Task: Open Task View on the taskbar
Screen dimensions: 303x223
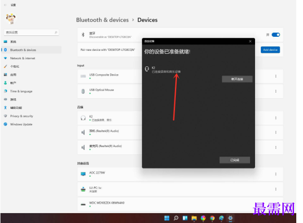Action: click(185, 218)
